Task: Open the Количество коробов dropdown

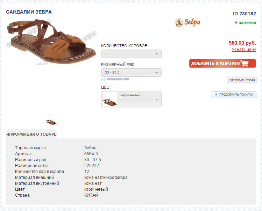Action: click(x=131, y=54)
